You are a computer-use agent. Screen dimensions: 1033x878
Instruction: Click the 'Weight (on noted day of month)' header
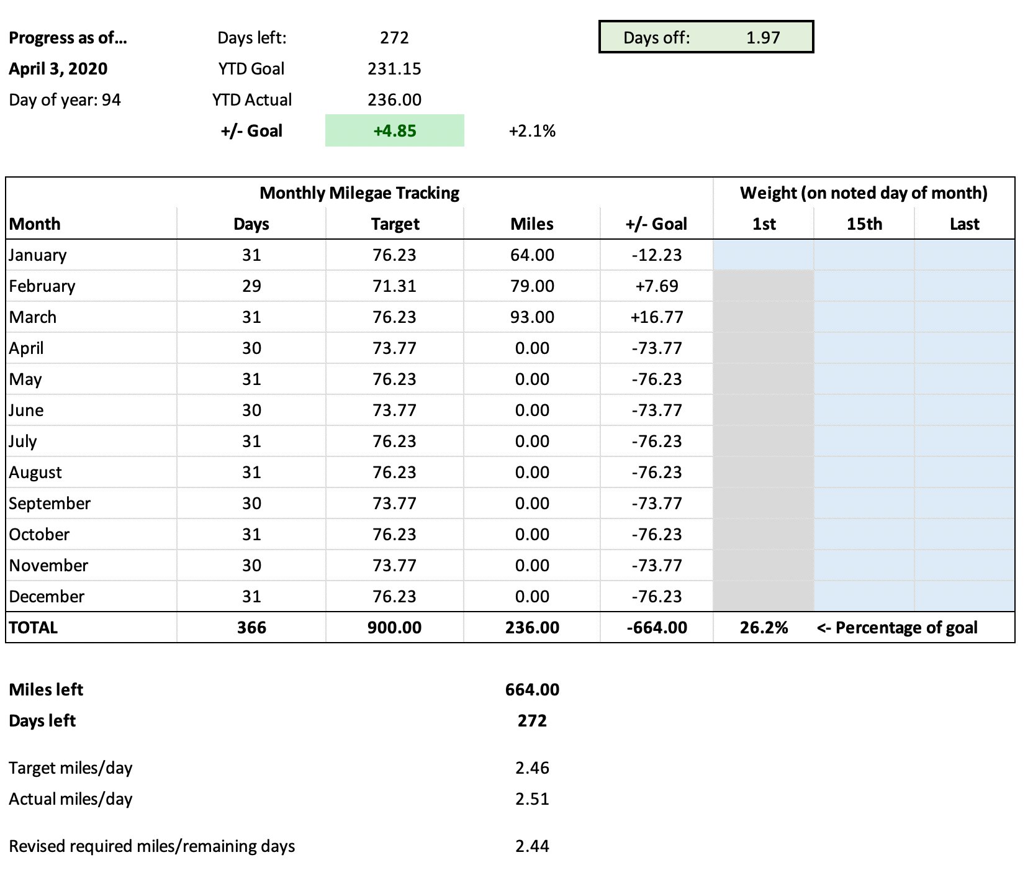click(864, 193)
